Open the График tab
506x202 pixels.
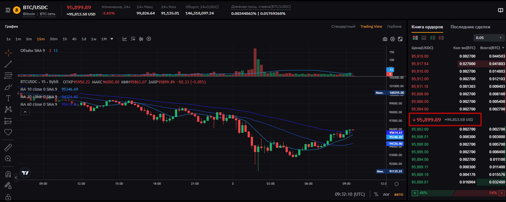click(12, 26)
